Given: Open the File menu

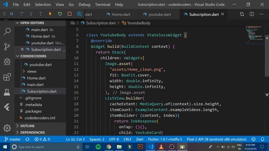Looking at the screenshot, I should pos(16,5).
